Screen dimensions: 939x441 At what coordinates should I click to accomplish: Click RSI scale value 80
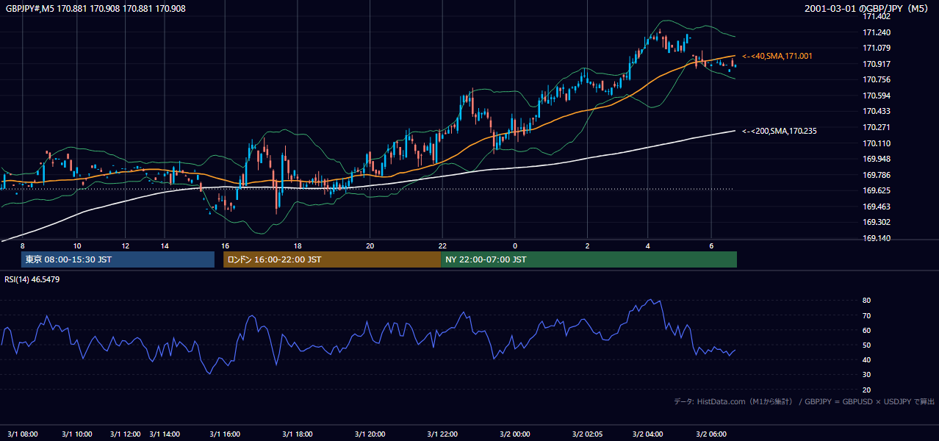pos(867,301)
